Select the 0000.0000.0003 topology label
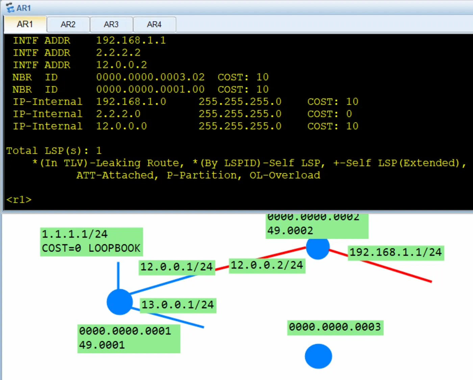The image size is (473, 380). point(335,328)
